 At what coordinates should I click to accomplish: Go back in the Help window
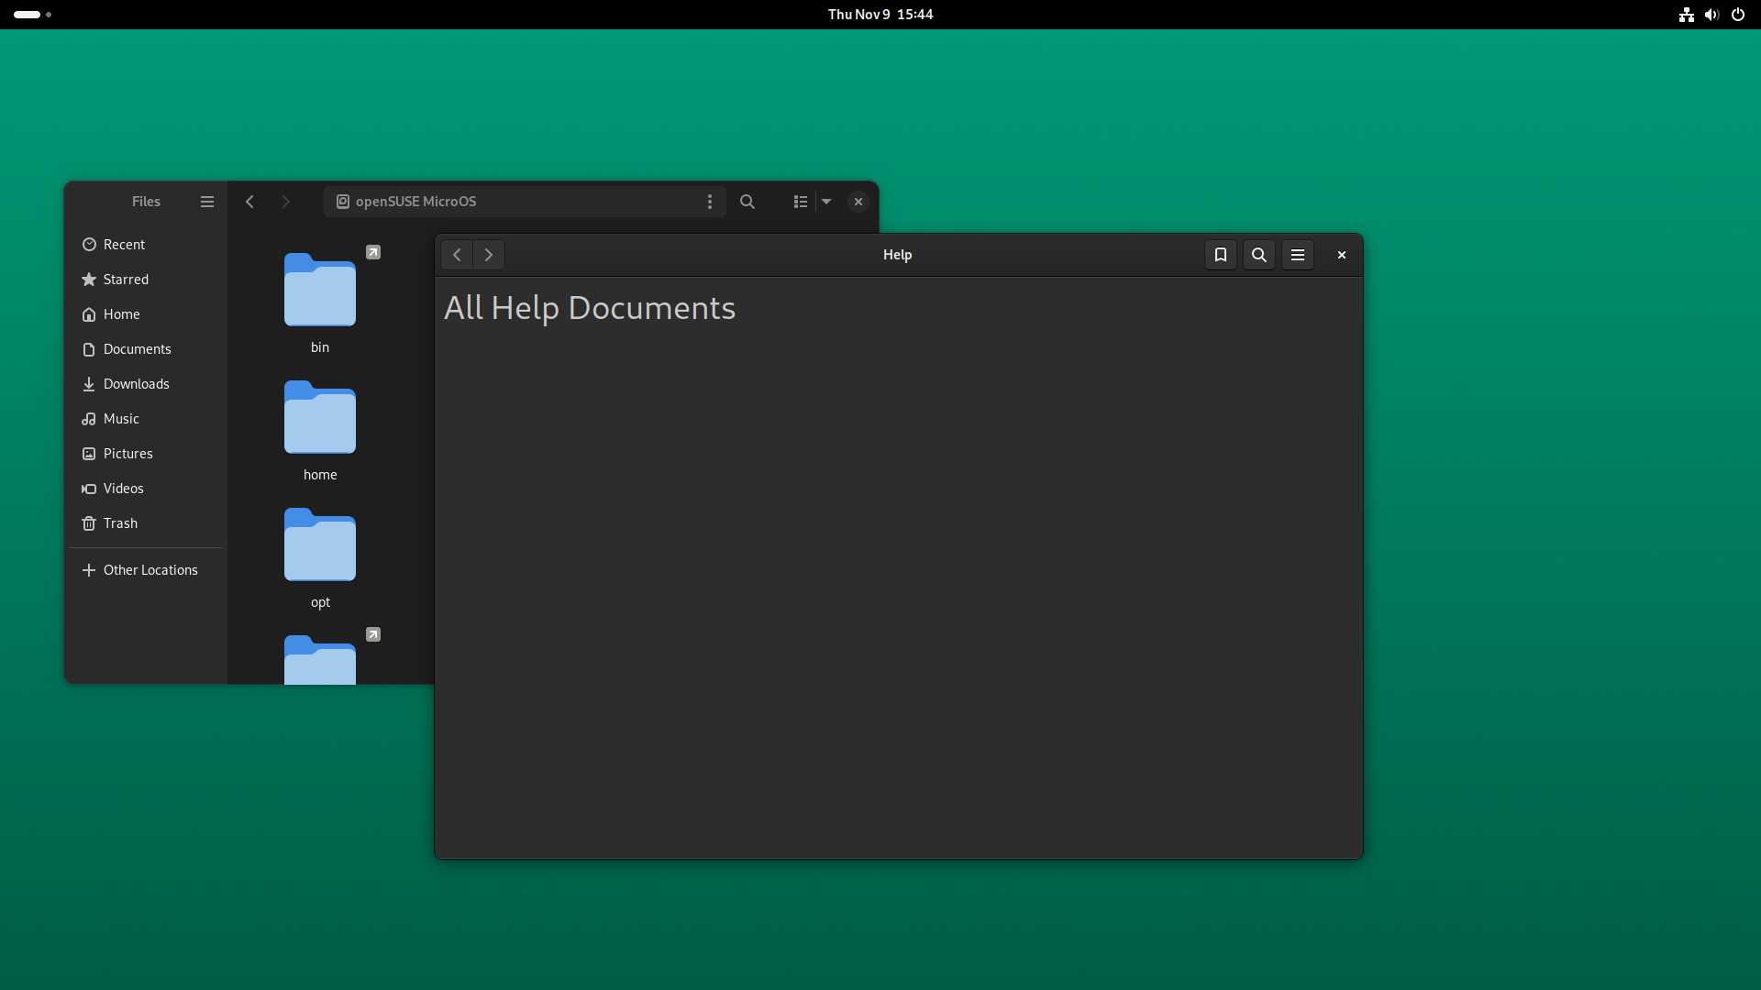click(x=457, y=255)
